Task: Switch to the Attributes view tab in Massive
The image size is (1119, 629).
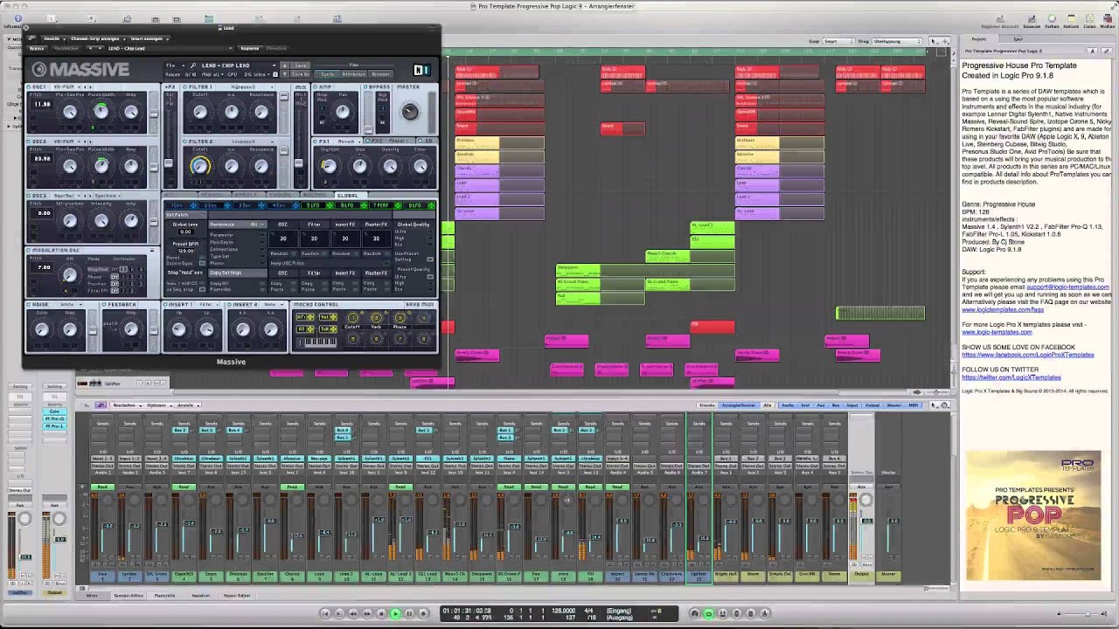Action: pos(353,74)
